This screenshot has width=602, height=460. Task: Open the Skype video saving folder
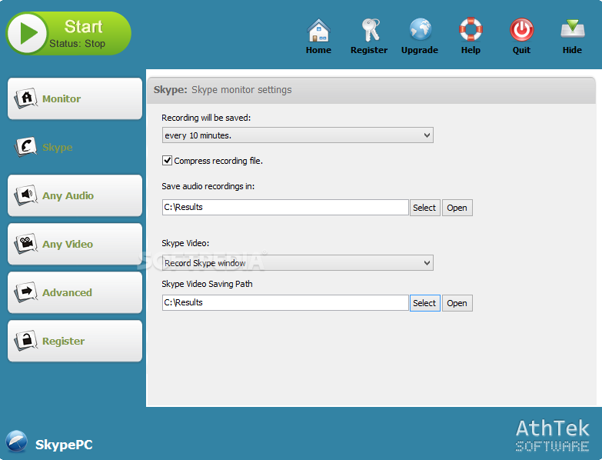457,303
